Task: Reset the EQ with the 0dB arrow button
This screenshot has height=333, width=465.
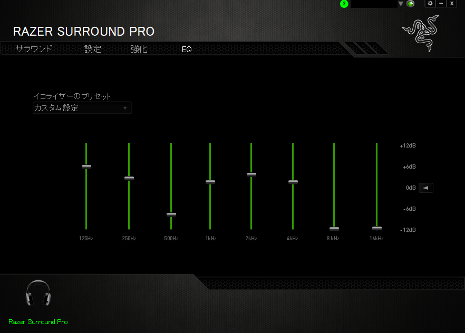Action: [x=426, y=188]
